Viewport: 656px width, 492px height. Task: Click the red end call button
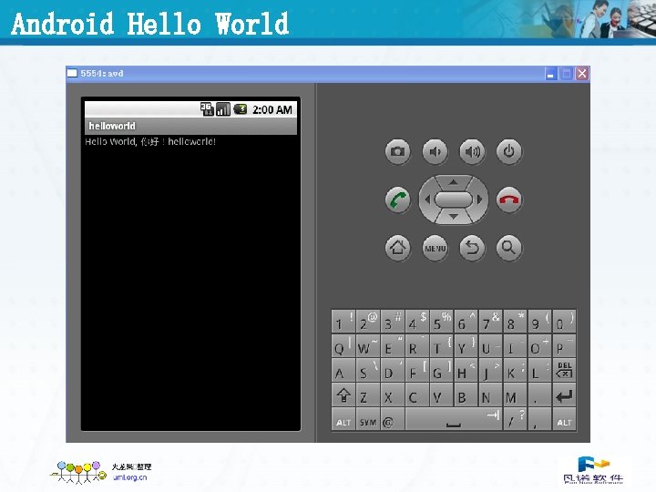tap(508, 200)
